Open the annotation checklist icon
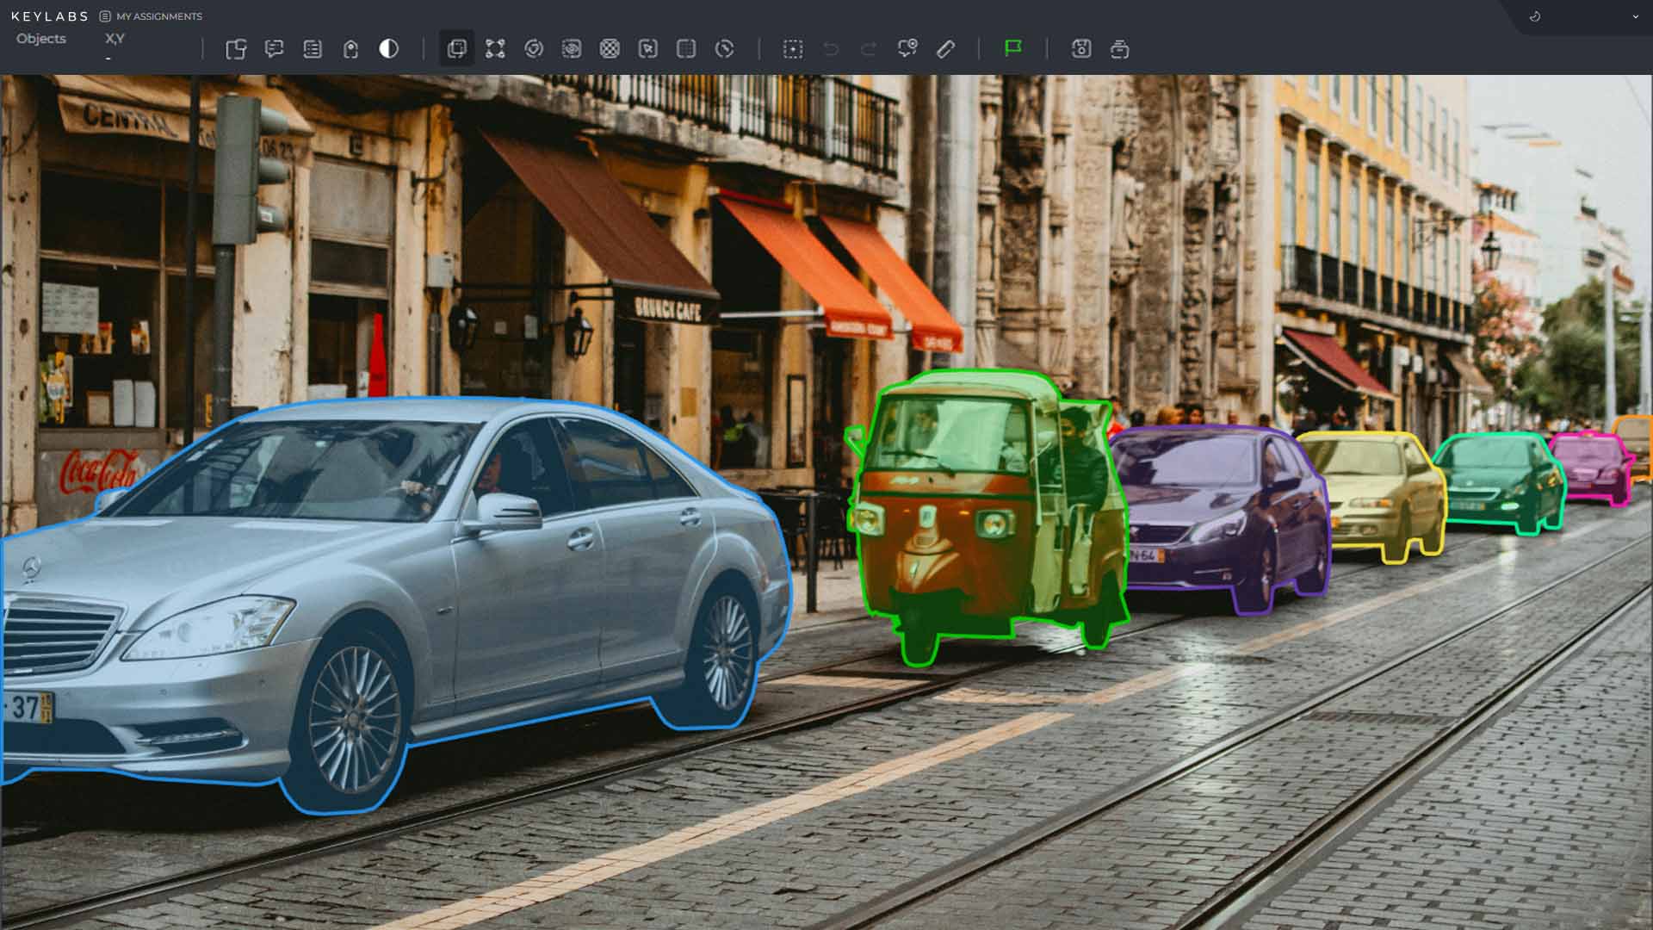Viewport: 1653px width, 930px height. click(313, 49)
